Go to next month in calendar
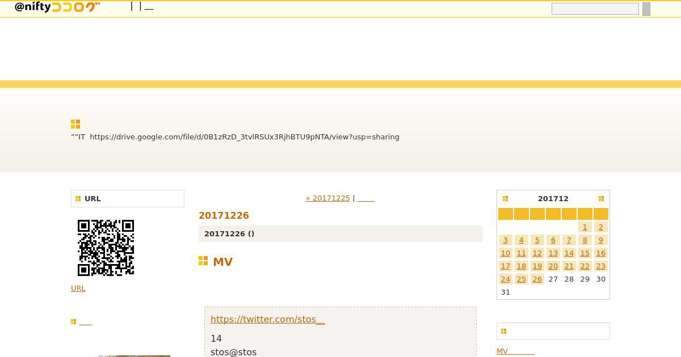Image resolution: width=681 pixels, height=357 pixels. pos(601,198)
